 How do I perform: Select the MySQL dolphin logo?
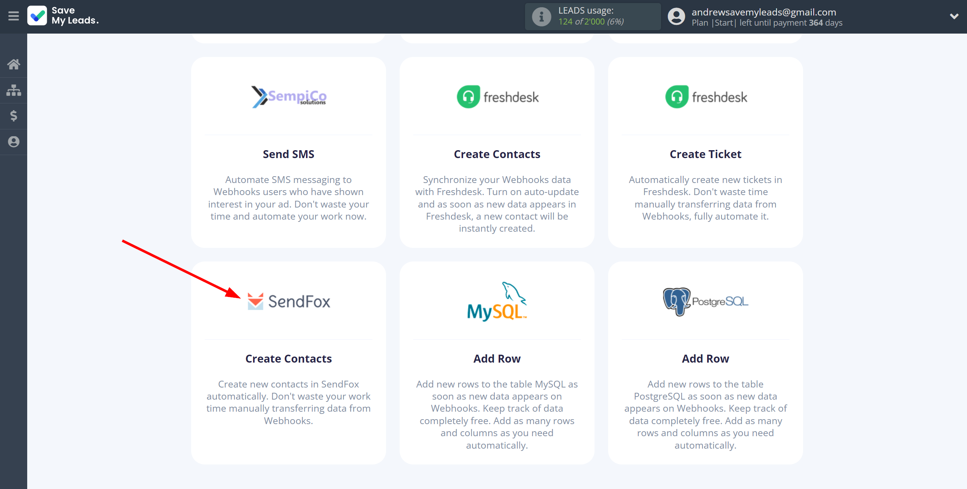click(x=497, y=301)
